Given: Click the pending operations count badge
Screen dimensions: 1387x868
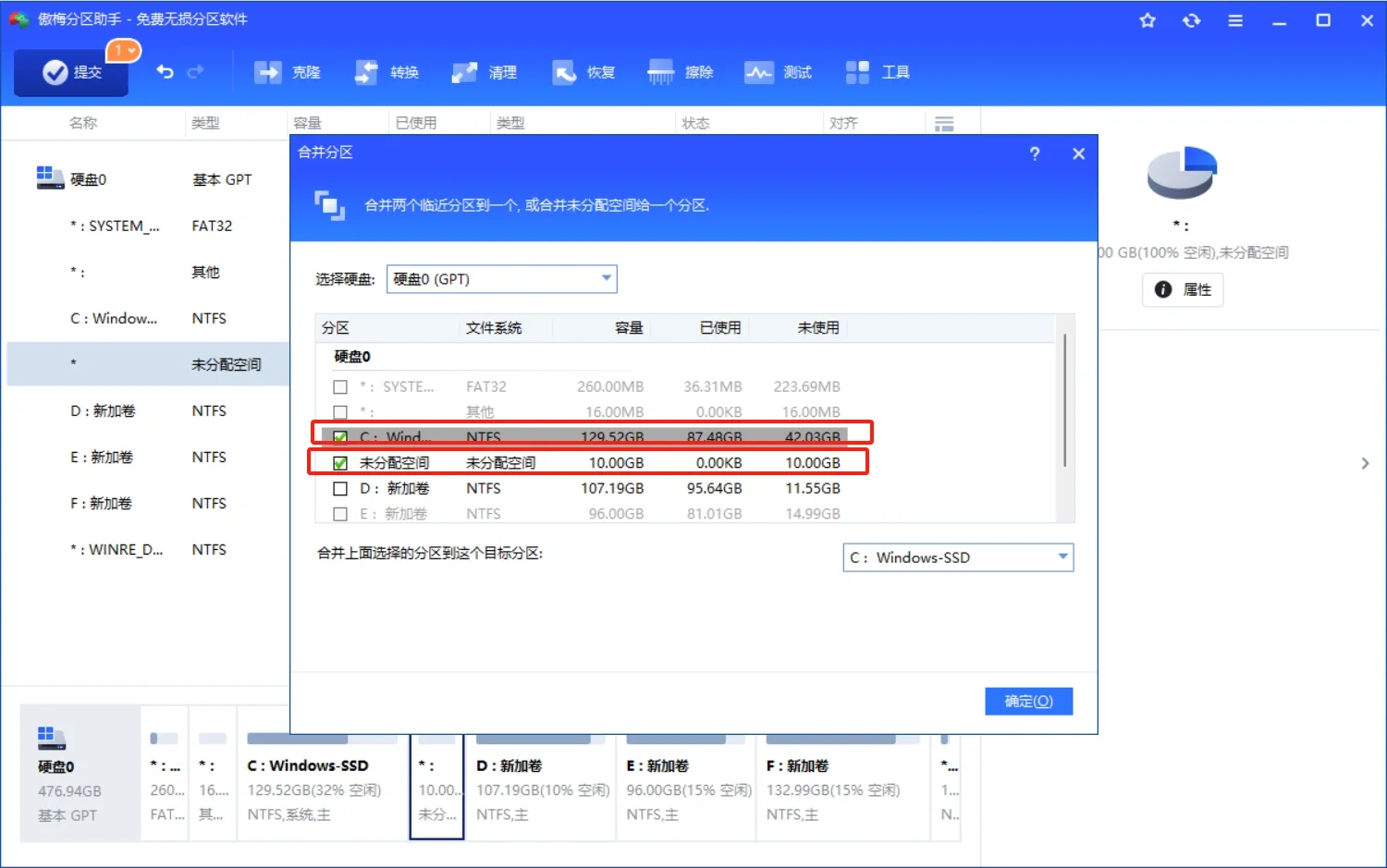Looking at the screenshot, I should click(x=123, y=50).
